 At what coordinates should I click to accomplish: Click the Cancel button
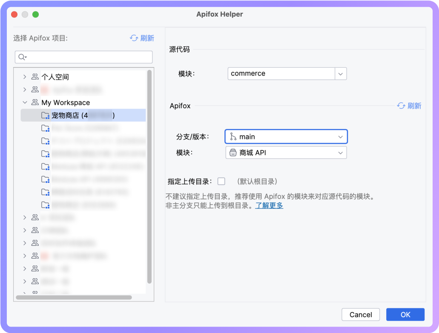(x=361, y=315)
